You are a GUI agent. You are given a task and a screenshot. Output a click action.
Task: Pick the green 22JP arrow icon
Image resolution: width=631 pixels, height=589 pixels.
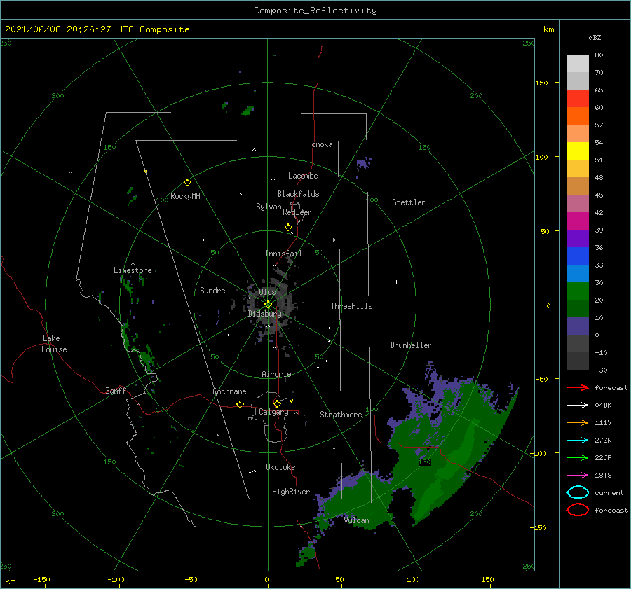(578, 457)
